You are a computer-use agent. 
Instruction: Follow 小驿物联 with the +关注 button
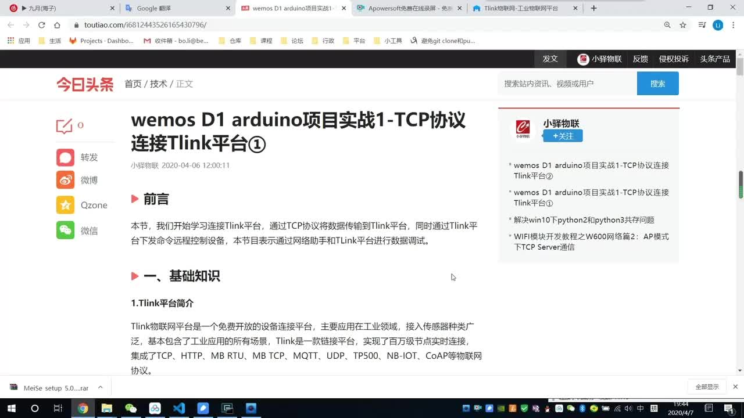563,136
